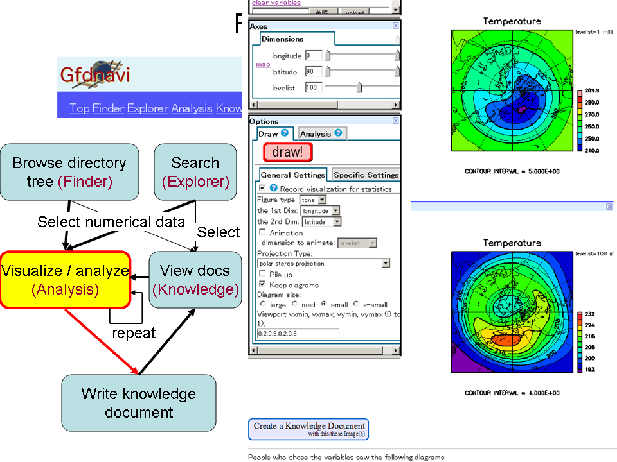617x462 pixels.
Task: Click the Visualize / analyze (Analysis) box
Action: [x=66, y=280]
